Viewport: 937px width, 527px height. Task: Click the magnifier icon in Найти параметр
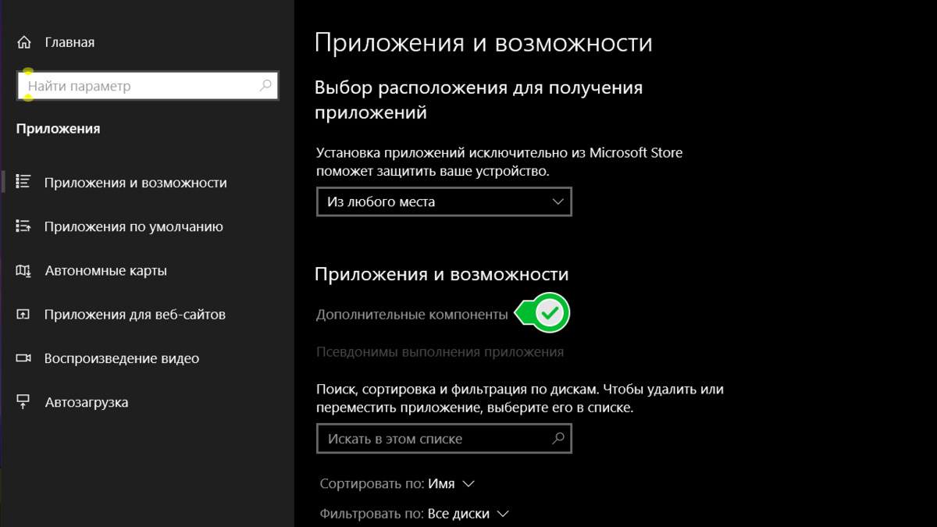pyautogui.click(x=265, y=85)
